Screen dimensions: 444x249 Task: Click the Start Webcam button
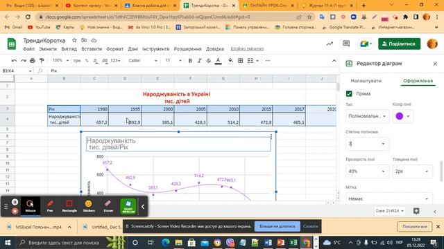tap(128, 206)
